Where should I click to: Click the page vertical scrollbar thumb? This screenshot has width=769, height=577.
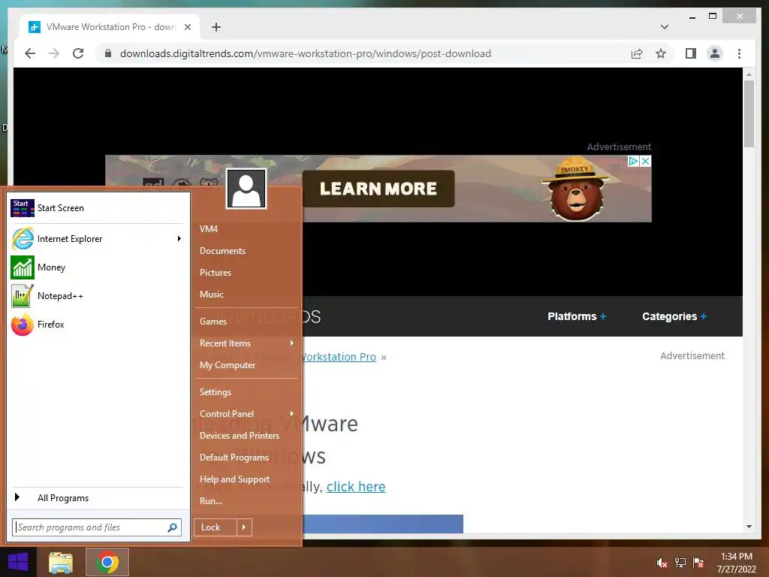tap(749, 113)
